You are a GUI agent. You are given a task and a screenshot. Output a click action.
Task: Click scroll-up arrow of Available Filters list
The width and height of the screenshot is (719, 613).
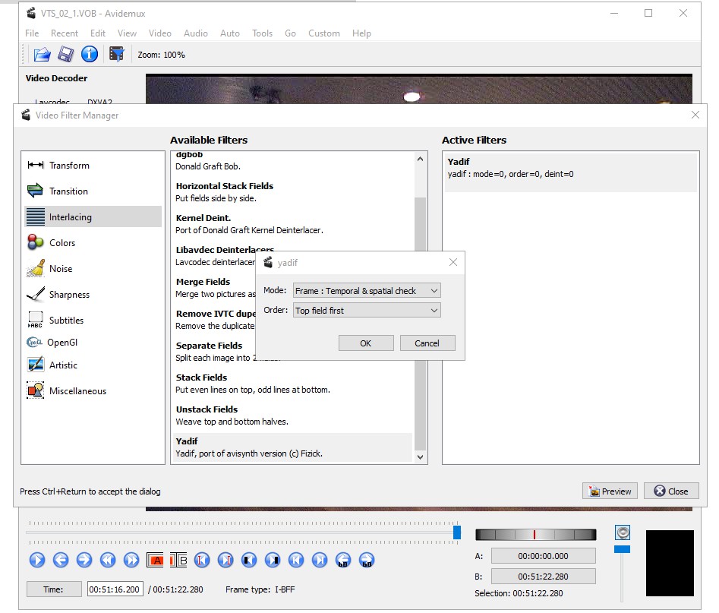click(x=420, y=159)
